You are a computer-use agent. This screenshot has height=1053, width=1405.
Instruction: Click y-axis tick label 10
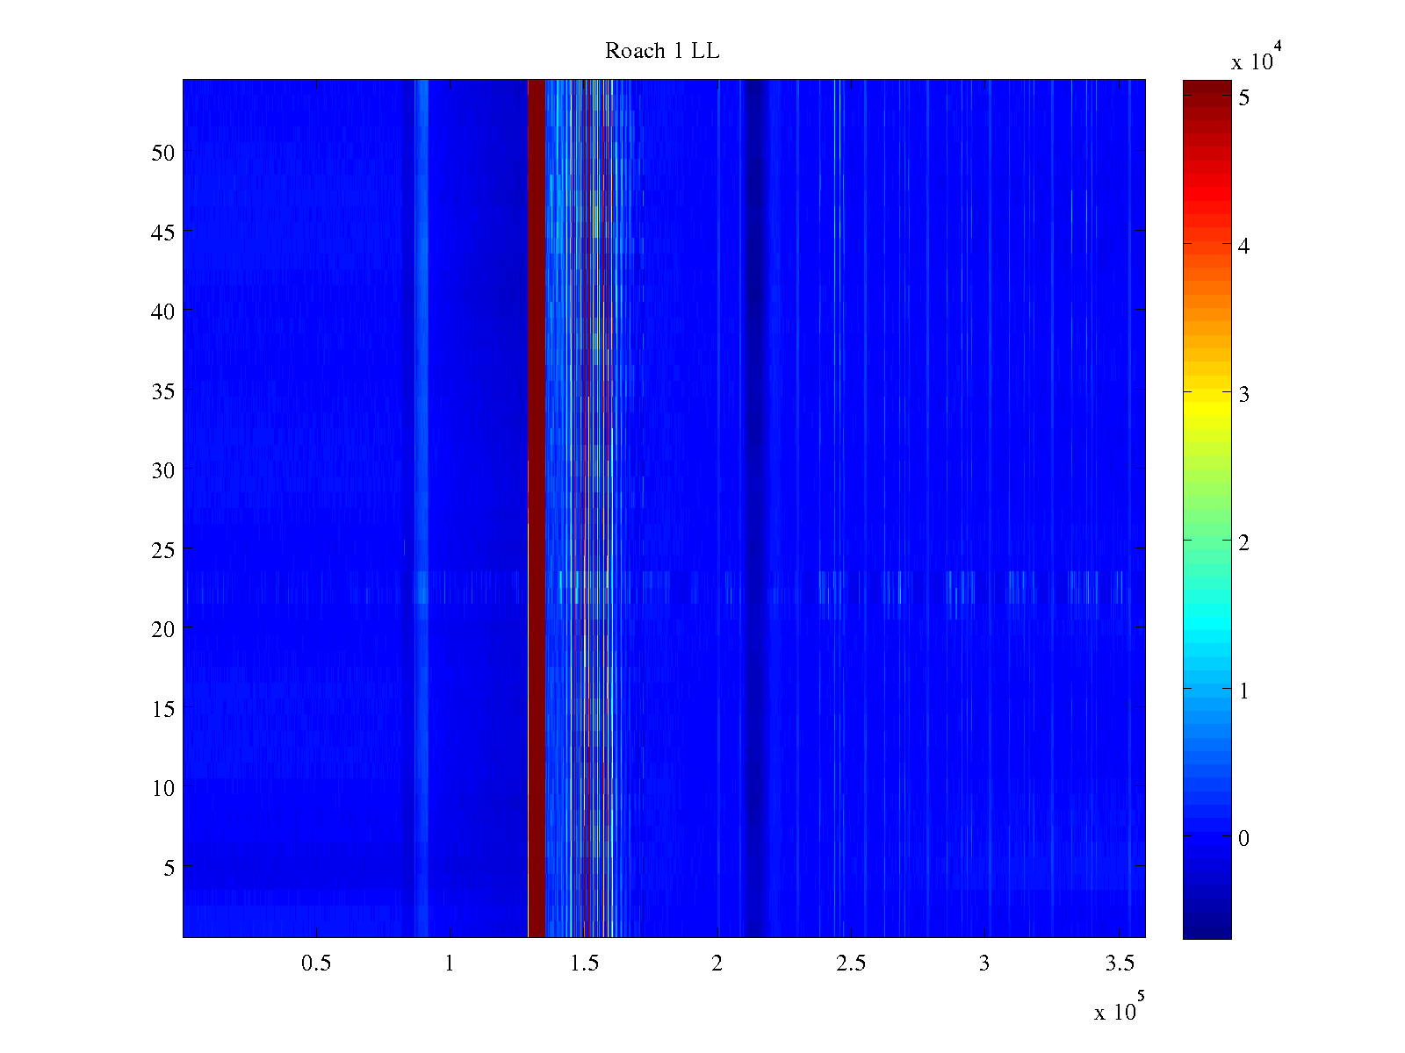163,788
